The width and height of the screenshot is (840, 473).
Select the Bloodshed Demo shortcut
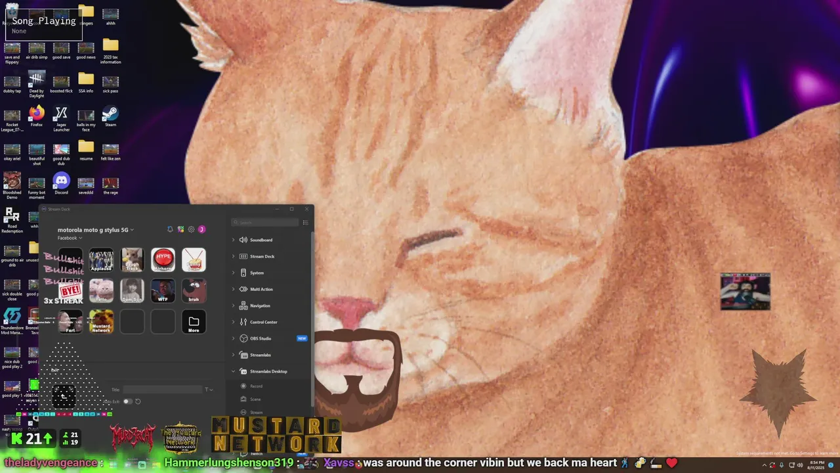12,186
